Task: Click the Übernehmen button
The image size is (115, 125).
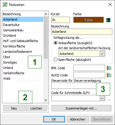Action: (102, 119)
